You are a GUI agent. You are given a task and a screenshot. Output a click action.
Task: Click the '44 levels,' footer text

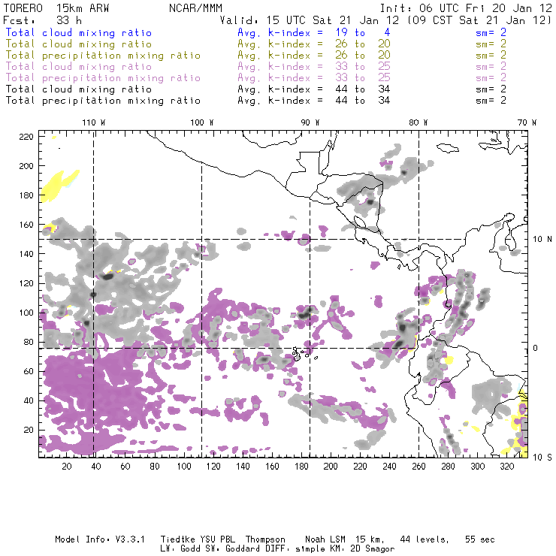pyautogui.click(x=425, y=539)
